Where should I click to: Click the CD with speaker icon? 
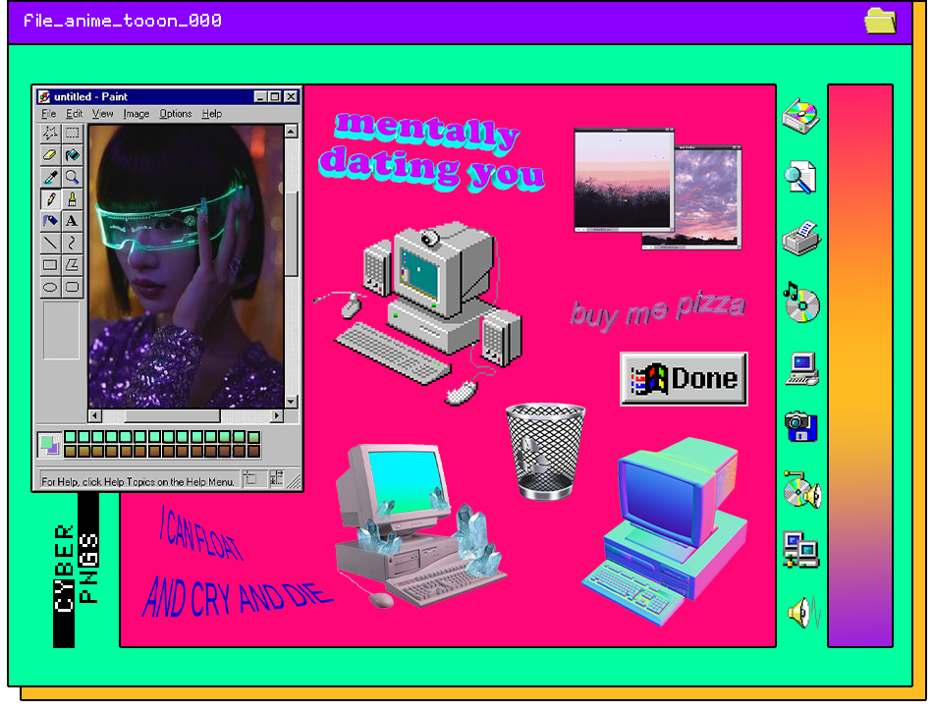802,490
